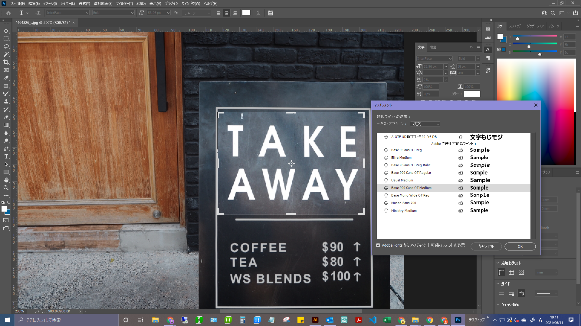
Task: Select the Zoom tool in toolbar
Action: [x=6, y=188]
